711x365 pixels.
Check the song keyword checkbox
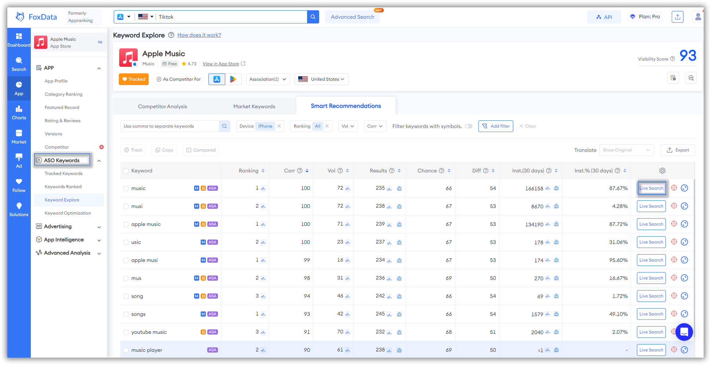pos(126,296)
